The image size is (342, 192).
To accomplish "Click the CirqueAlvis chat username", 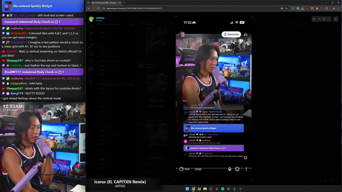I will click(x=19, y=83).
